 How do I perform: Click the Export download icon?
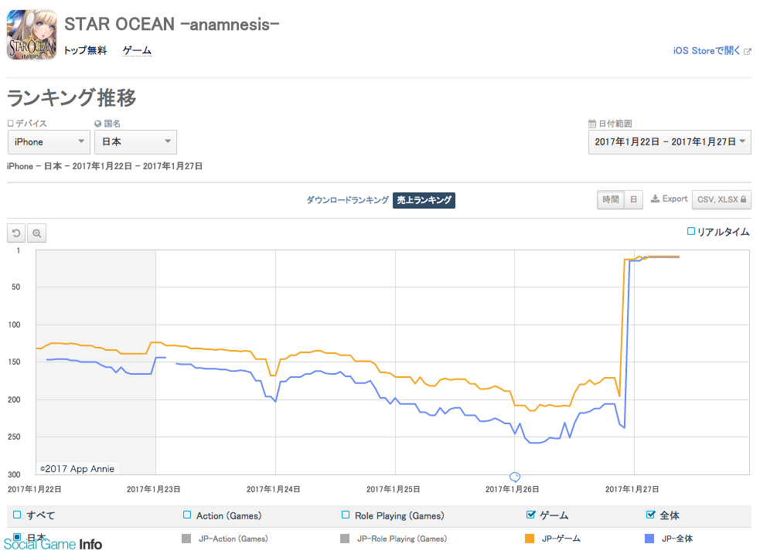point(655,199)
